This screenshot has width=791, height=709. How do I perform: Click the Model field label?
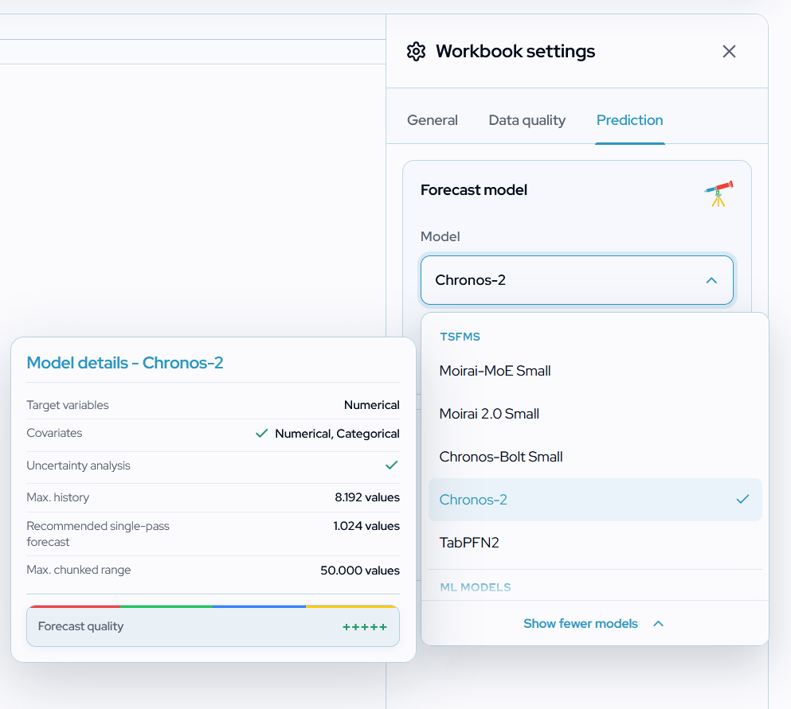pos(440,236)
